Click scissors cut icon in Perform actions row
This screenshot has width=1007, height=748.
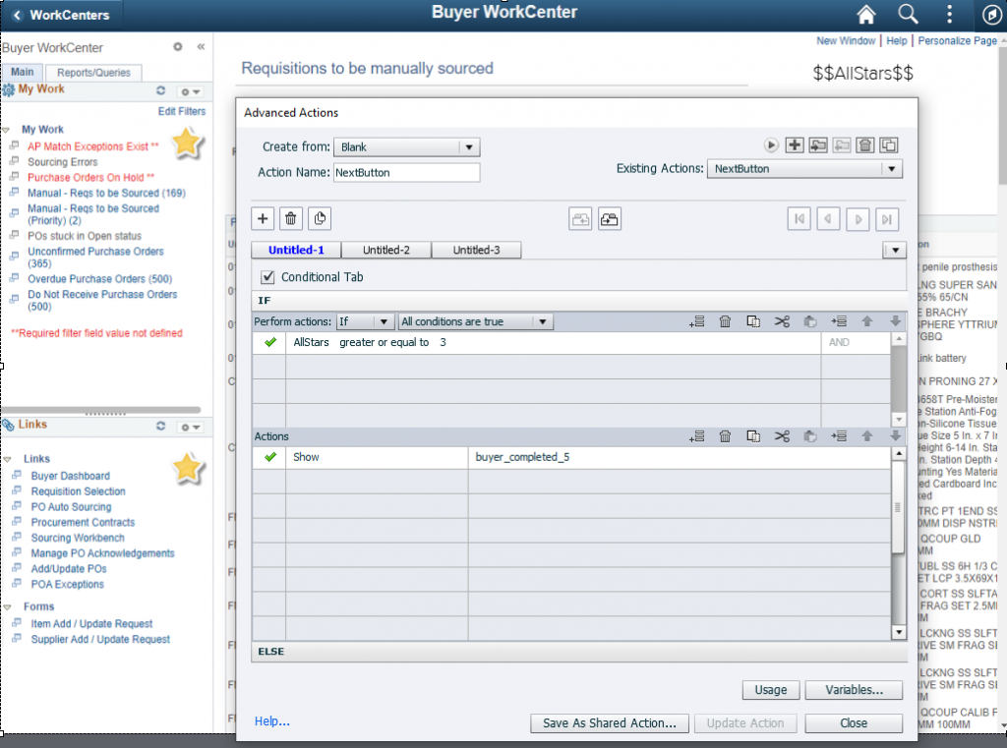coord(782,321)
